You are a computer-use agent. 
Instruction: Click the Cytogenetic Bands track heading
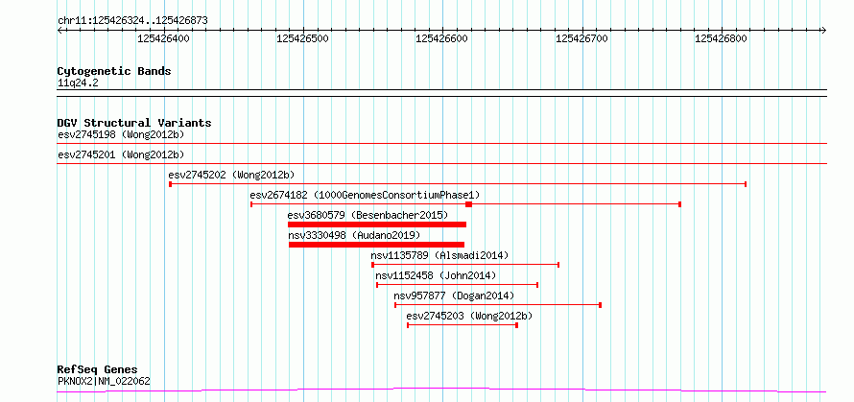(x=114, y=71)
